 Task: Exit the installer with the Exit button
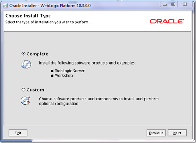(x=18, y=133)
